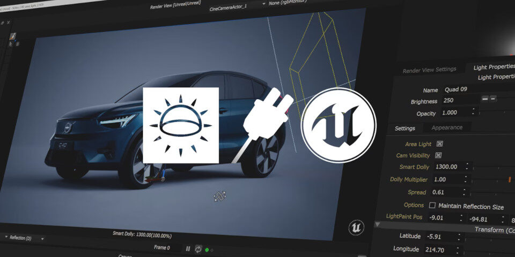Image resolution: width=515 pixels, height=257 pixels.
Task: Adjust the Dolly Multiplier slider handle
Action: (509, 180)
